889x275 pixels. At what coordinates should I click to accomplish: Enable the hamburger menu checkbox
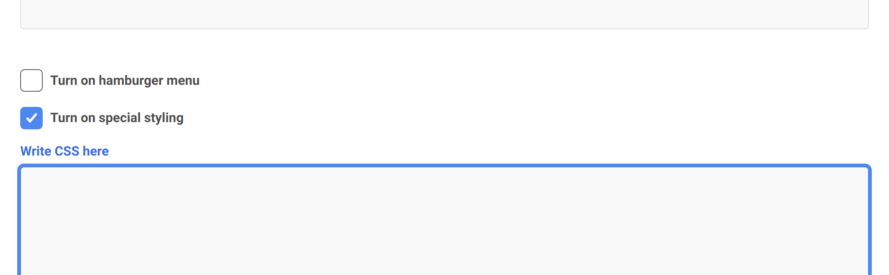pyautogui.click(x=31, y=80)
